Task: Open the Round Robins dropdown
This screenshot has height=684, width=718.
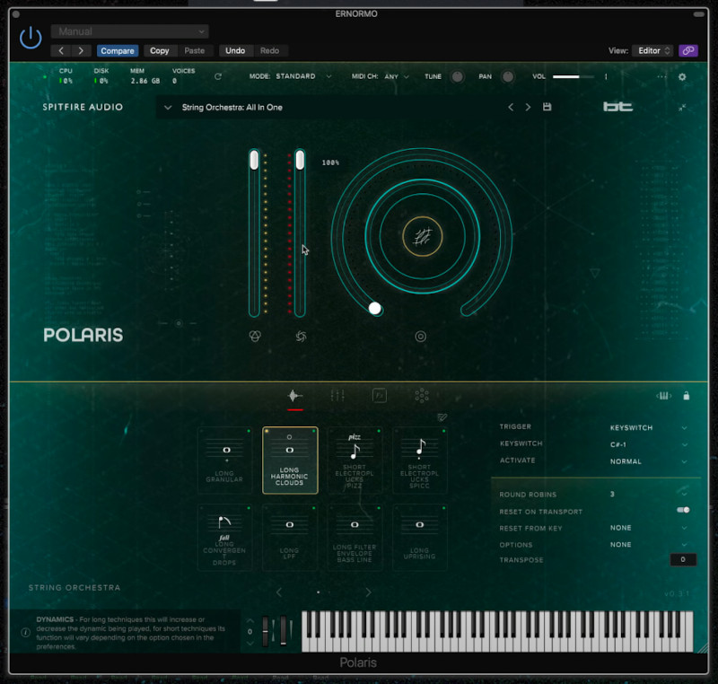Action: coord(648,495)
